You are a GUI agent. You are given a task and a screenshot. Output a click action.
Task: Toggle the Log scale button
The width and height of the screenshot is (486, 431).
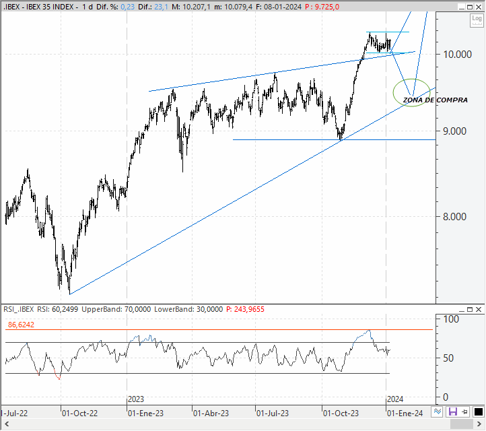click(x=477, y=20)
